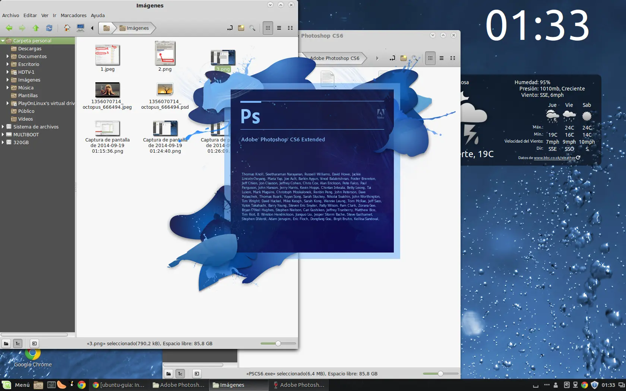The height and width of the screenshot is (391, 626).
Task: Launch the terminal from the panel
Action: [51, 385]
